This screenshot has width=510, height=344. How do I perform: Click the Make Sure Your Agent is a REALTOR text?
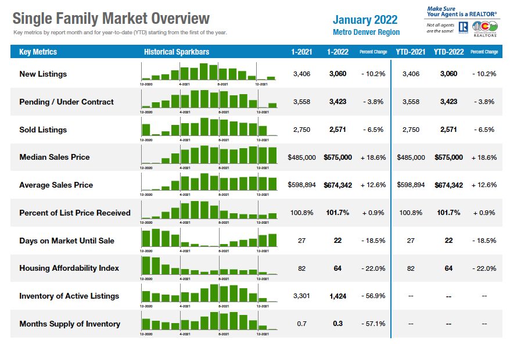click(462, 12)
